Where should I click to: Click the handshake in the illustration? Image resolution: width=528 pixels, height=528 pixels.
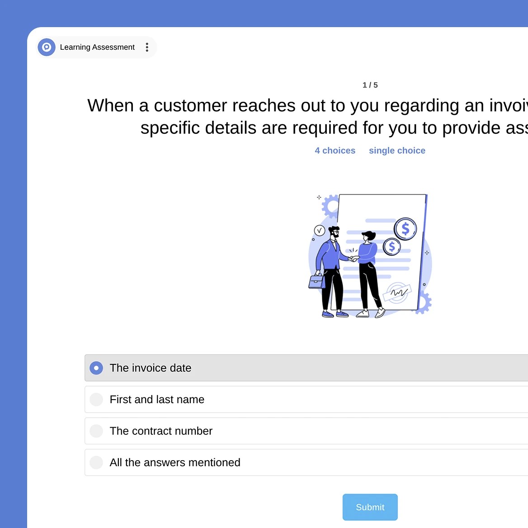[x=354, y=258]
